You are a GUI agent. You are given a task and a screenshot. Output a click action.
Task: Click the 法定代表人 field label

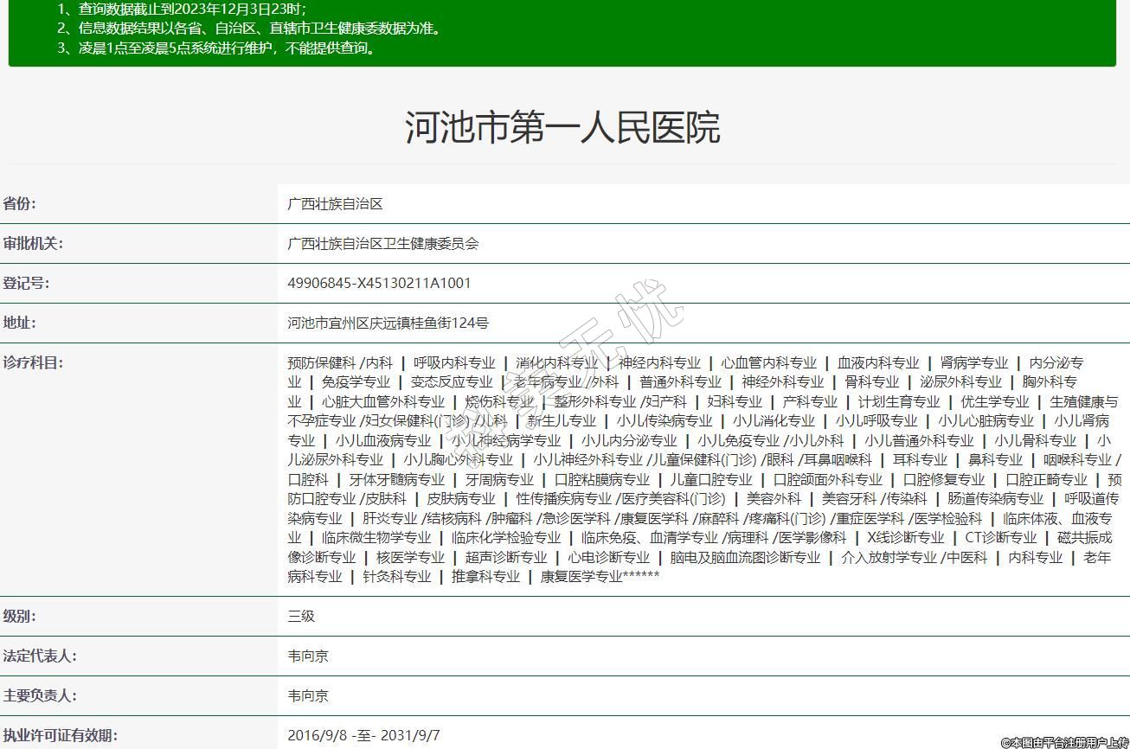(40, 656)
